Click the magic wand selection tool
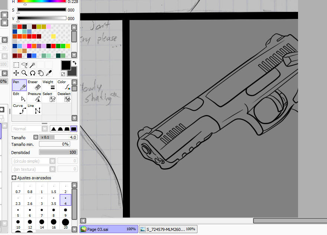 tap(33, 65)
